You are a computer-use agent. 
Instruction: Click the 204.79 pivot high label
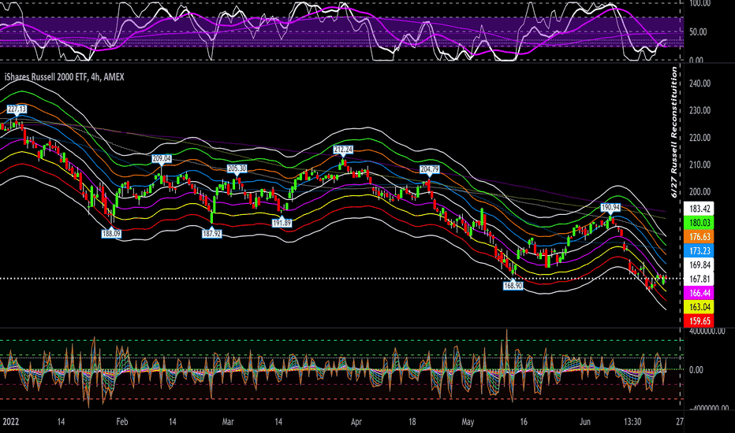[429, 169]
